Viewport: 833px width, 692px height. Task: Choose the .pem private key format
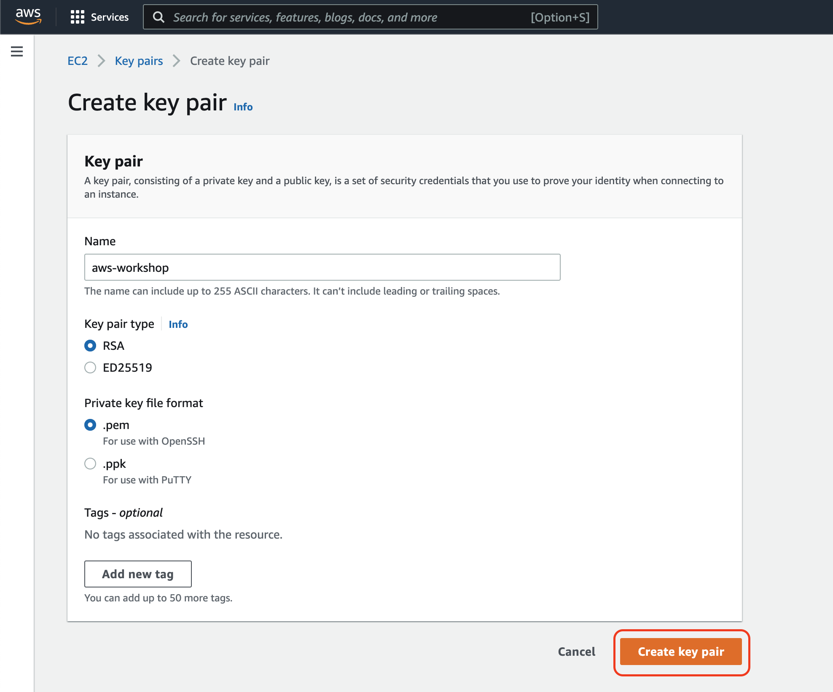(x=90, y=425)
